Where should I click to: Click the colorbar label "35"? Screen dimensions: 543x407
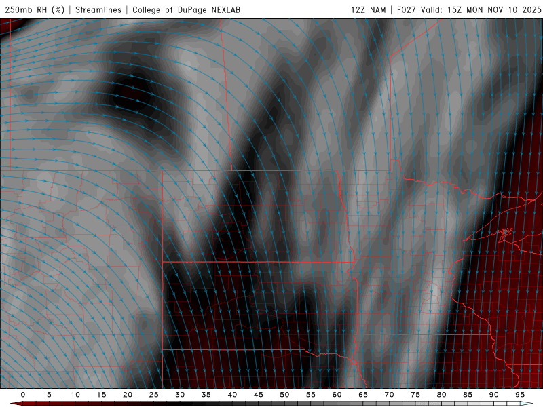point(206,395)
